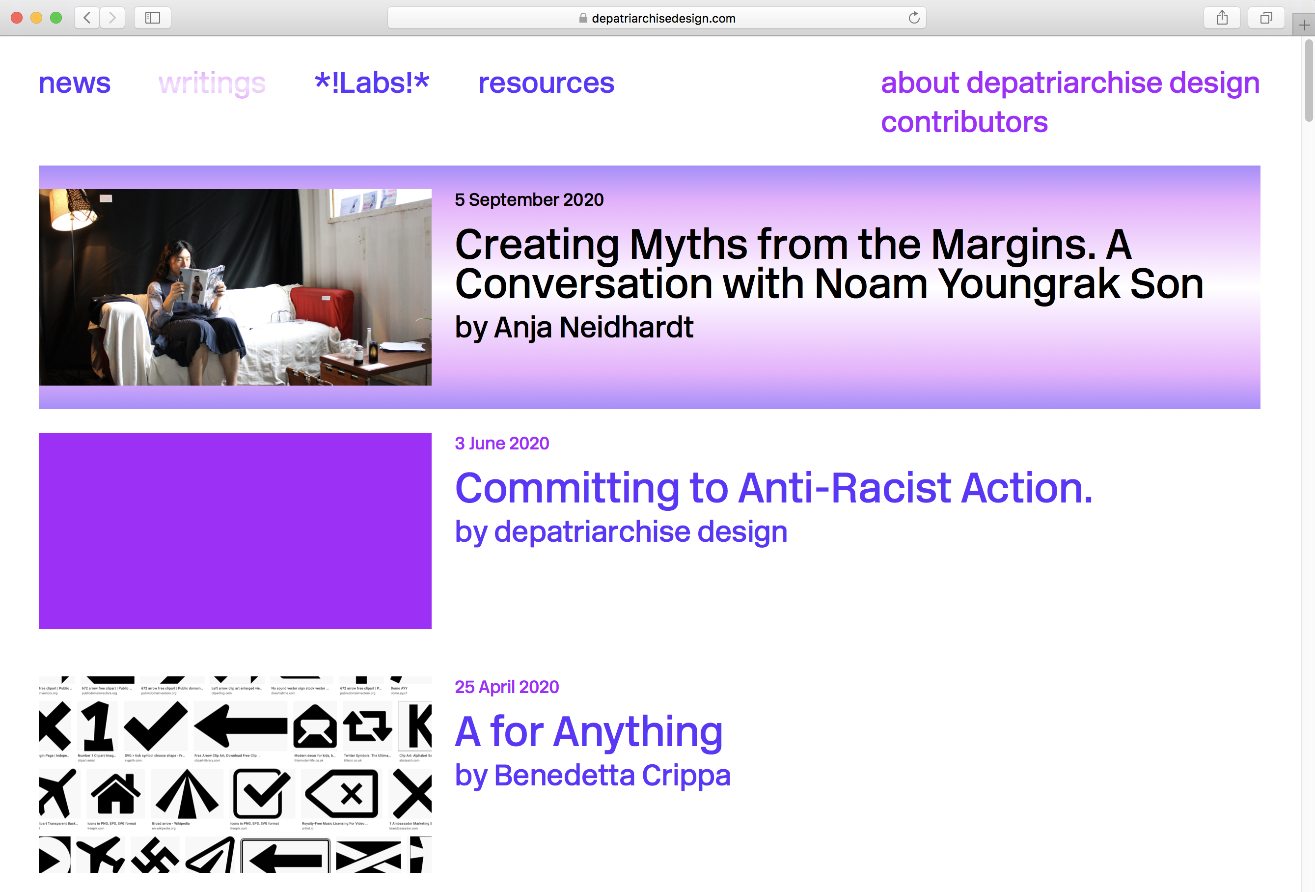The width and height of the screenshot is (1315, 892).
Task: Click the solid purple thumbnail block
Action: (x=235, y=530)
